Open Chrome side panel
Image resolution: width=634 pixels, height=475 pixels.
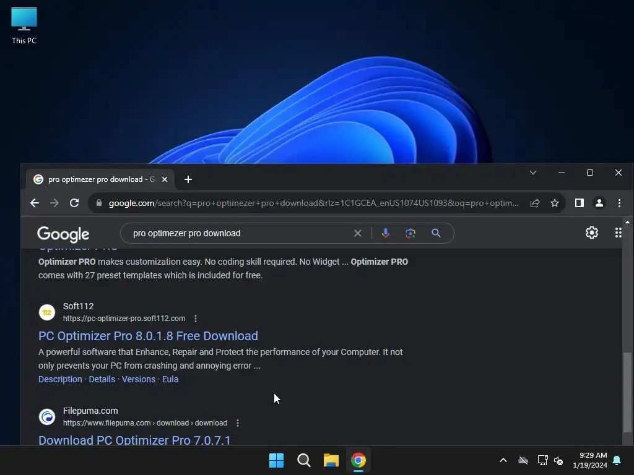pyautogui.click(x=580, y=203)
